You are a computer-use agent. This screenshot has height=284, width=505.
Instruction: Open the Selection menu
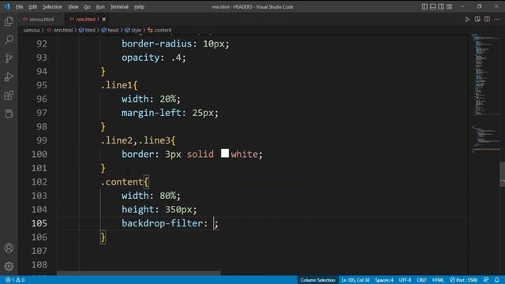[x=52, y=7]
